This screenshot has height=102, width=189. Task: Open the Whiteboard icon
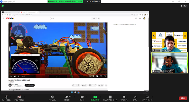[x=147, y=97]
